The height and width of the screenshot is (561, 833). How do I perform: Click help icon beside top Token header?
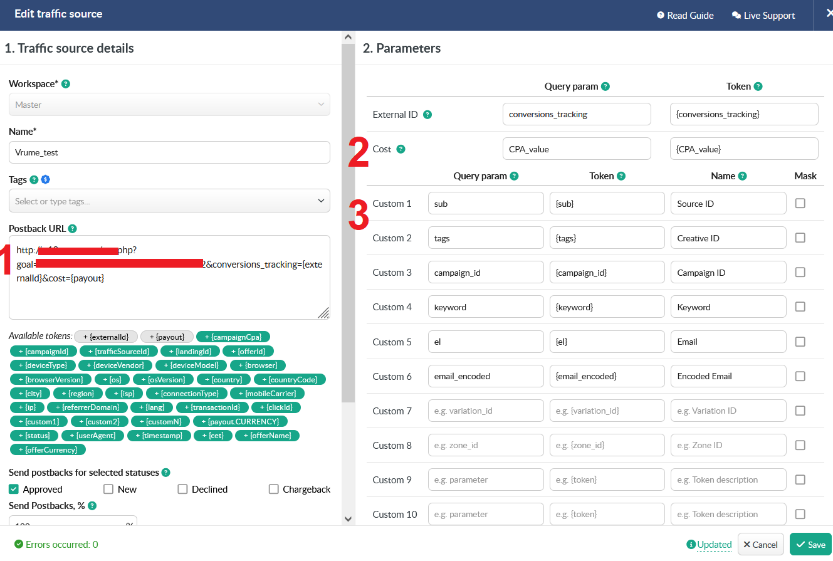[x=758, y=87]
